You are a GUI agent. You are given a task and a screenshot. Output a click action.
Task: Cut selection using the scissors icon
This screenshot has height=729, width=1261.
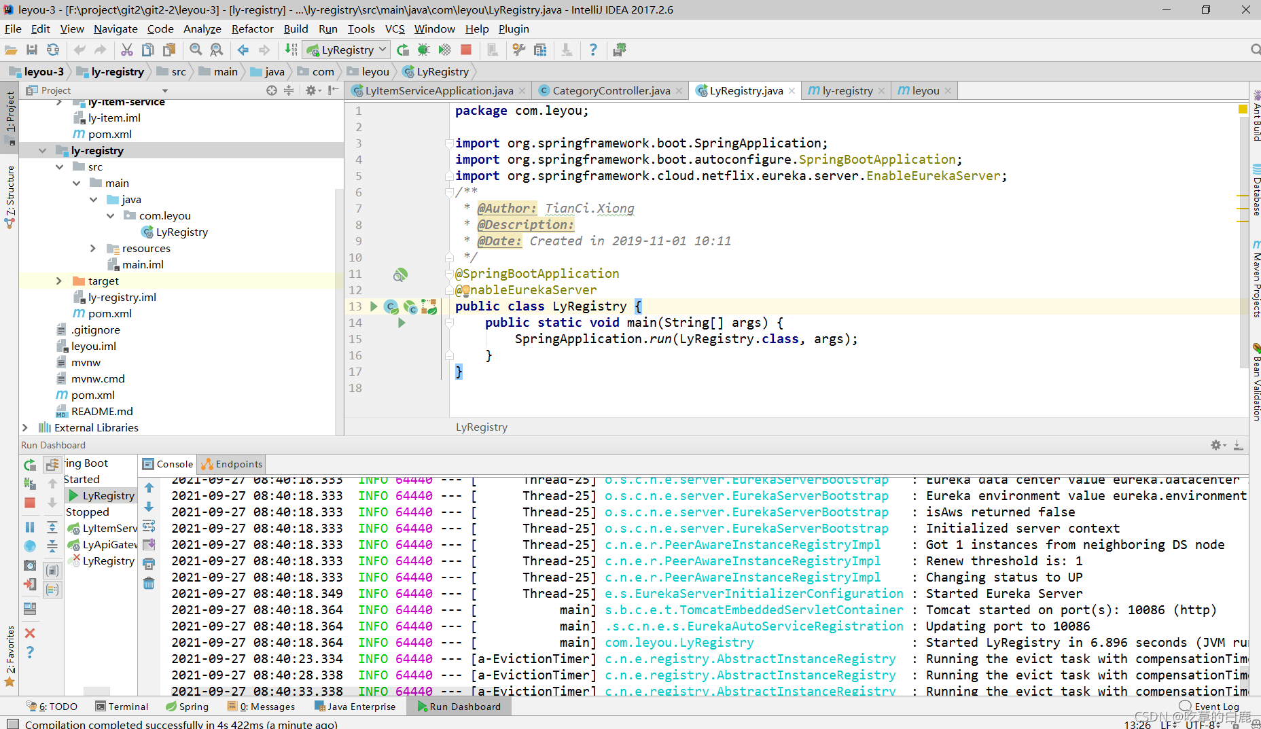pos(126,50)
